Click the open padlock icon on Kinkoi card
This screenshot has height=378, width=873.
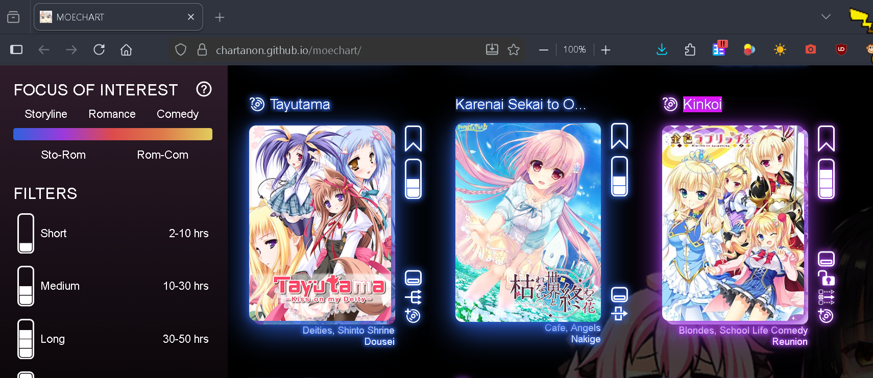[x=826, y=278]
